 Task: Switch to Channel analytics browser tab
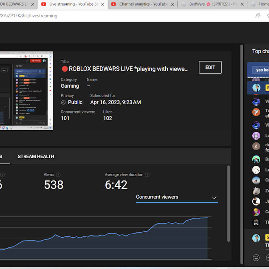pyautogui.click(x=143, y=4)
